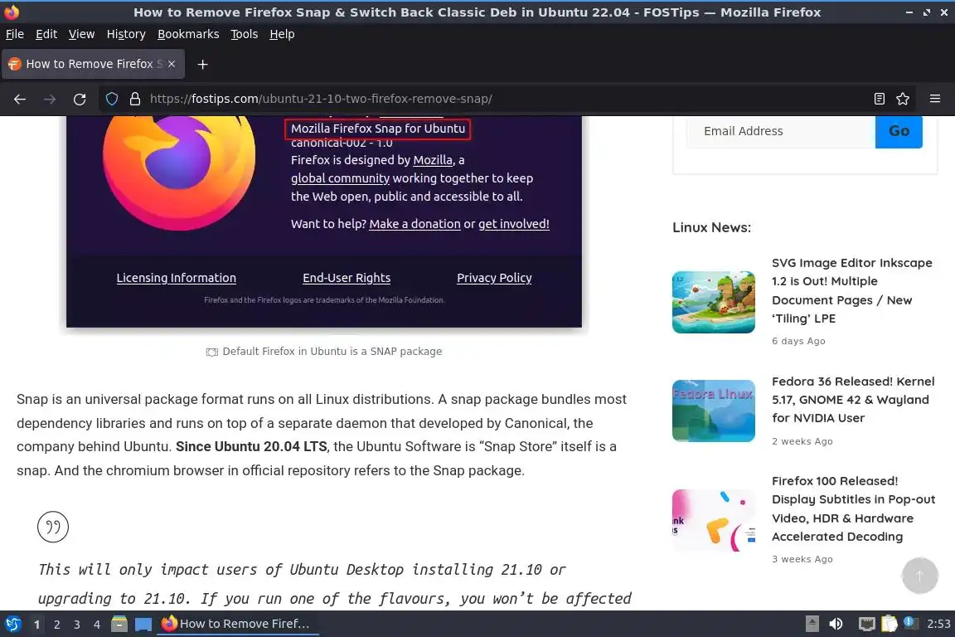
Task: Switch to virtual desktop 2
Action: point(56,625)
